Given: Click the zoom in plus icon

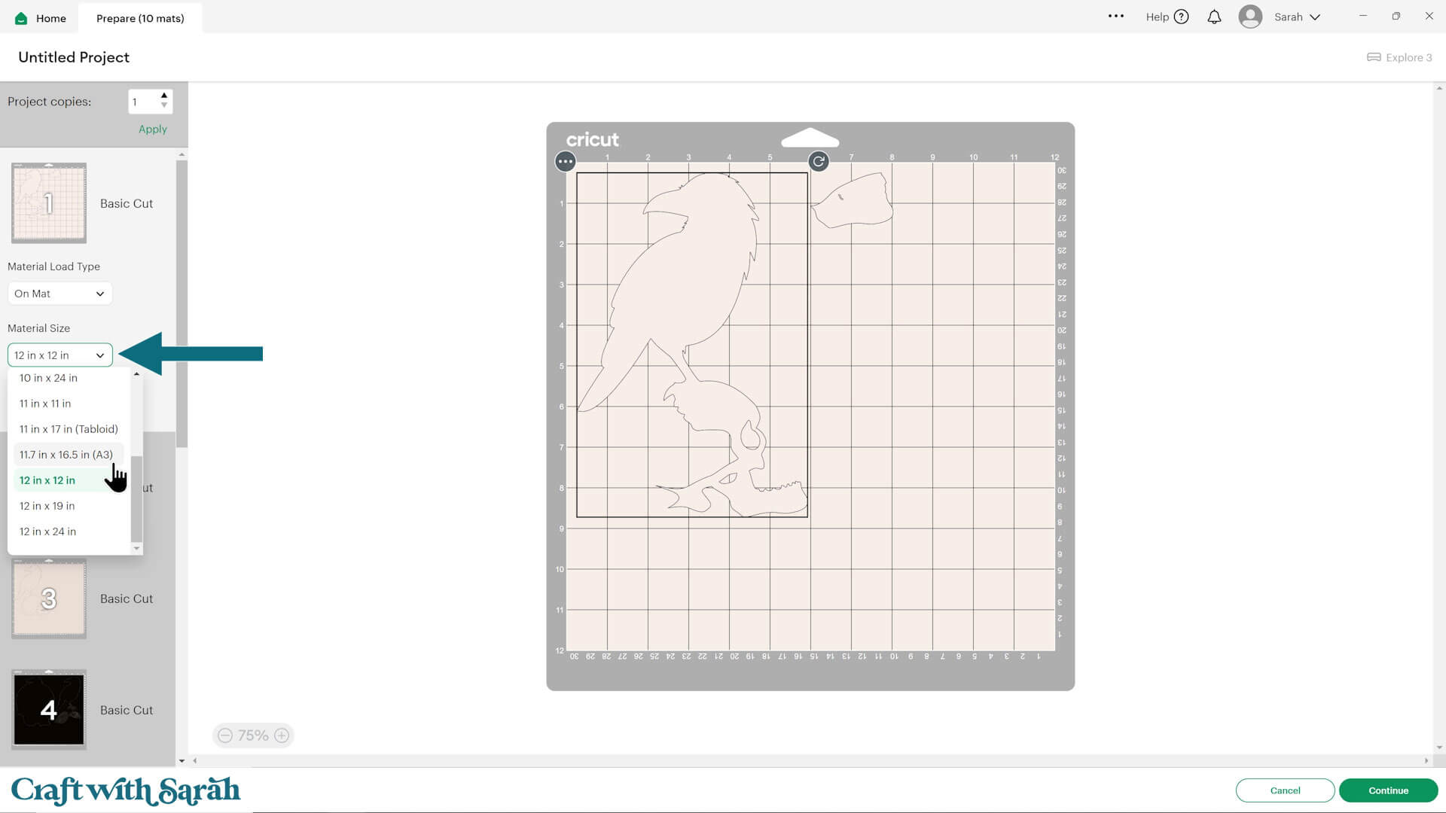Looking at the screenshot, I should pyautogui.click(x=282, y=735).
